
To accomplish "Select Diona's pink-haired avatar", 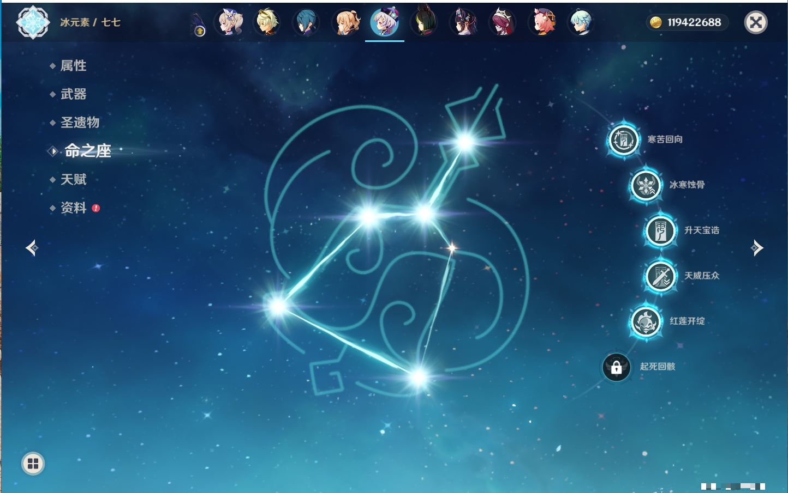I will (x=542, y=22).
